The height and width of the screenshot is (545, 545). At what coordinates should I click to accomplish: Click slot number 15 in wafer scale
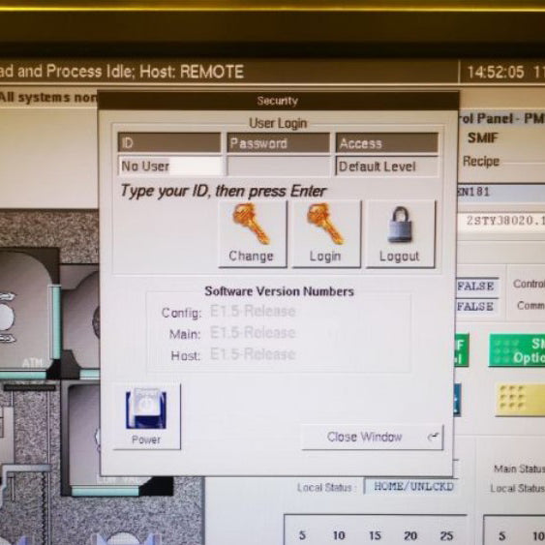tap(375, 535)
